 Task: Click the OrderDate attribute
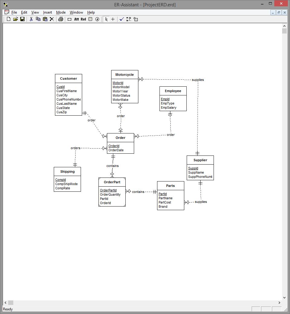[x=116, y=150]
